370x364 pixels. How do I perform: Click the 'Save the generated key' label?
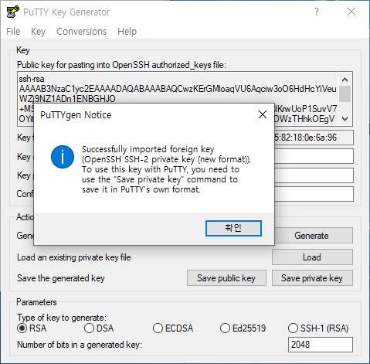point(61,278)
